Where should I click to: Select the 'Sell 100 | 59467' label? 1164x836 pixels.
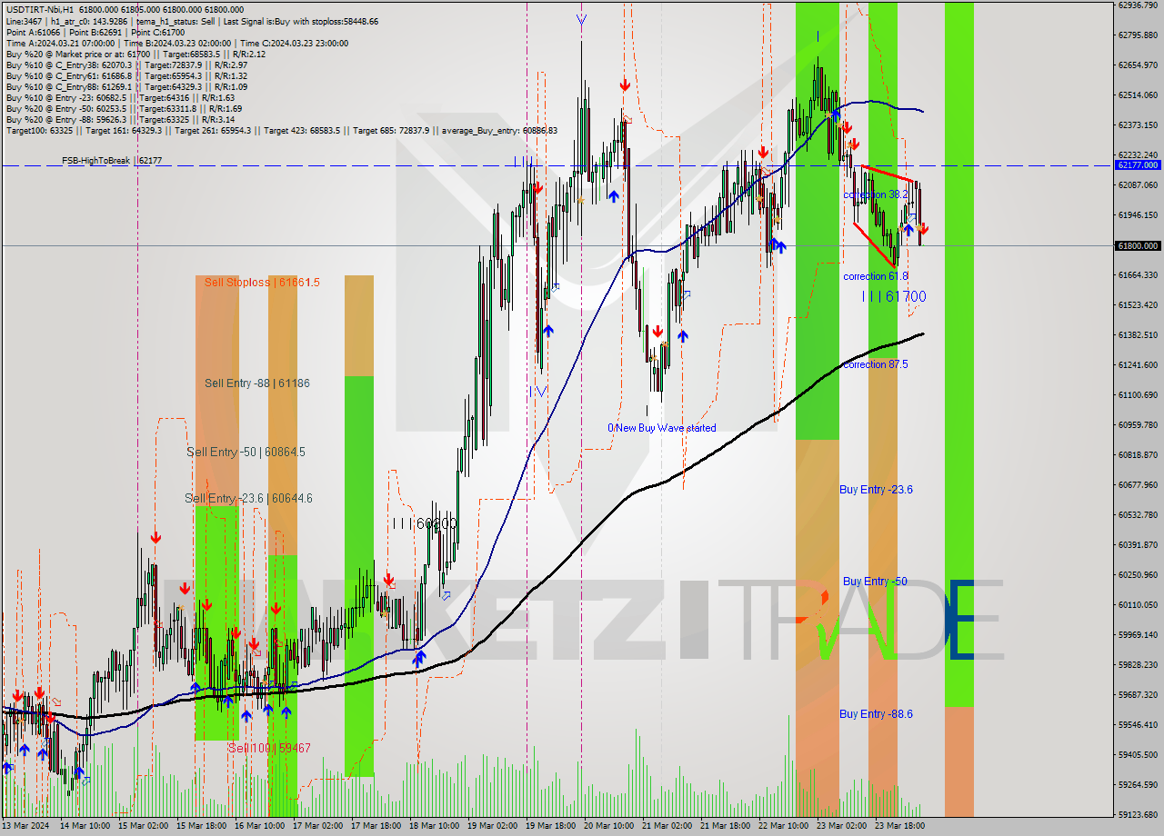coord(269,748)
